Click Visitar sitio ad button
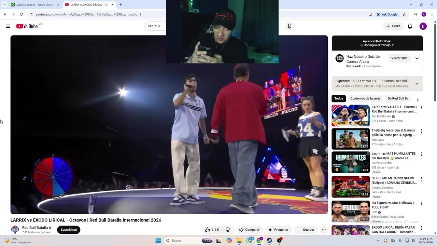The image size is (437, 246). pos(399,58)
